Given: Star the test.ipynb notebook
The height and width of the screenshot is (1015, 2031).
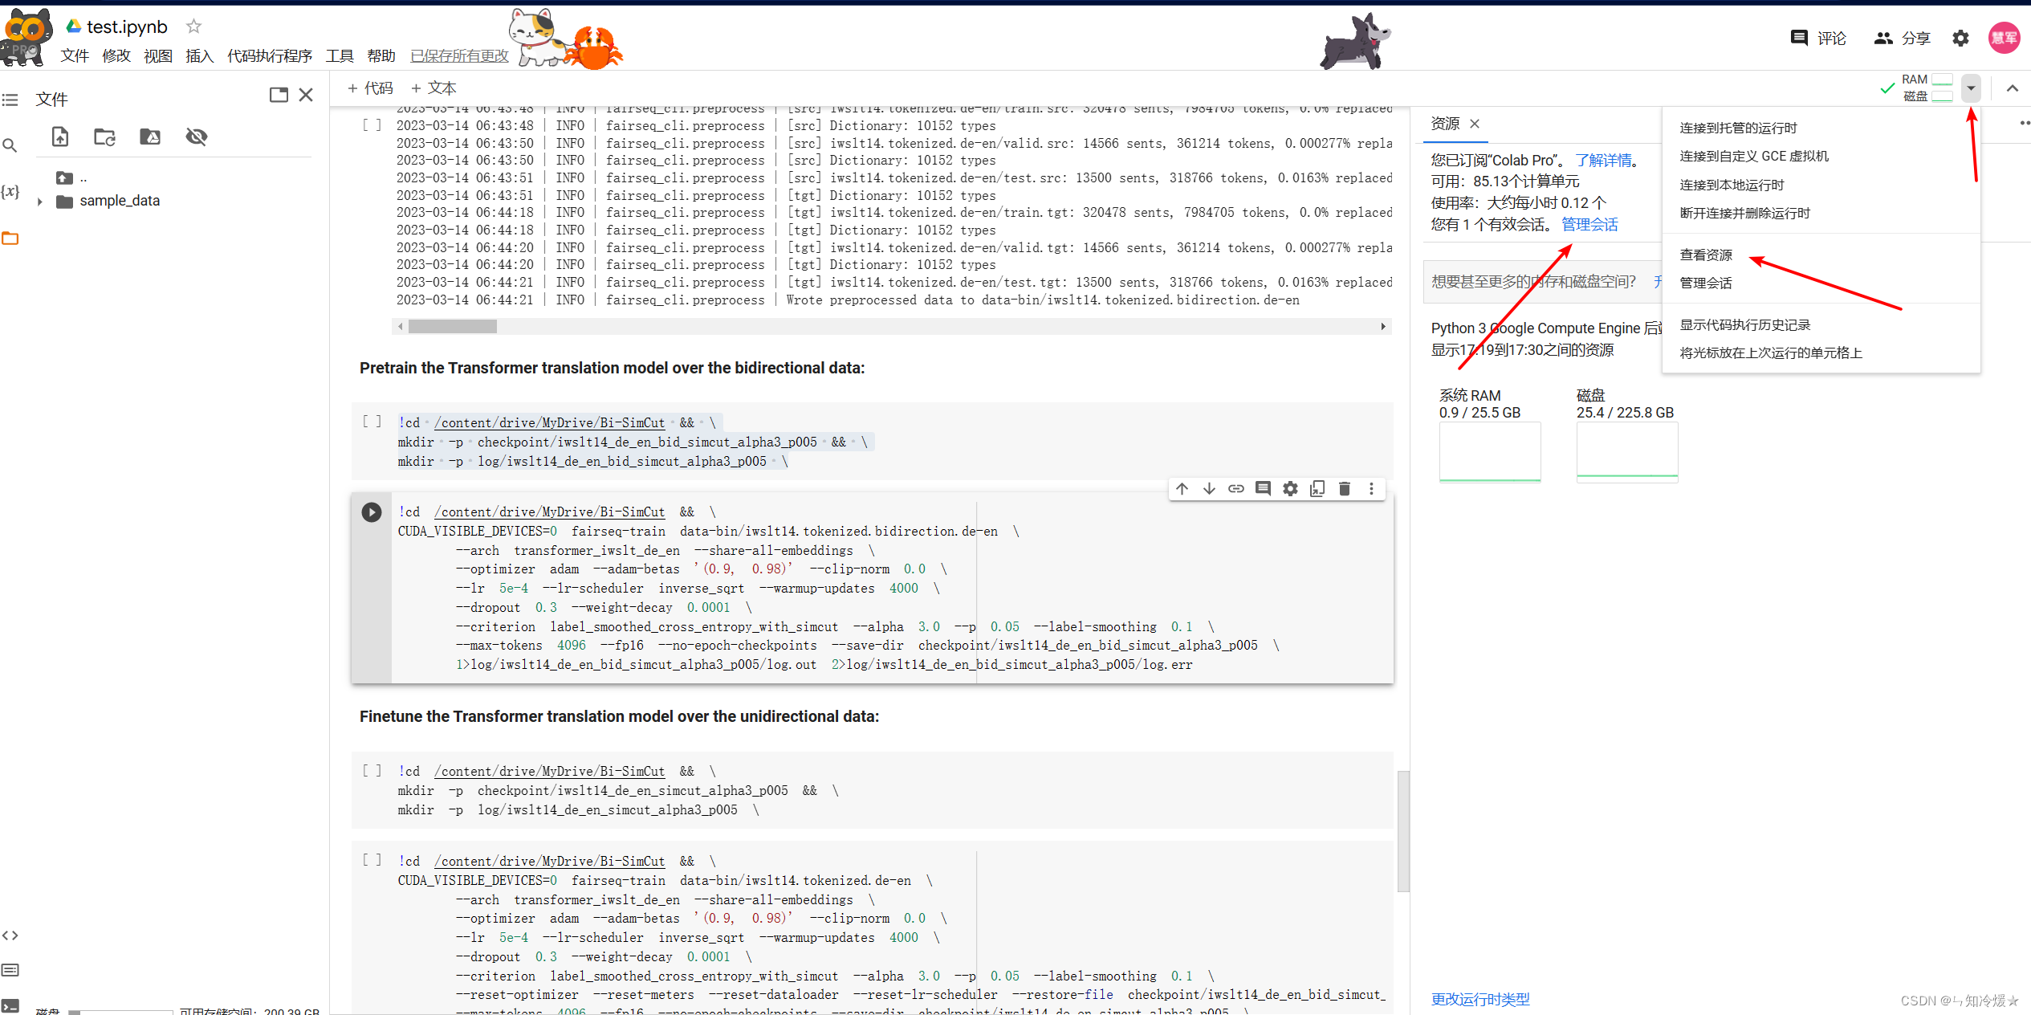Looking at the screenshot, I should coord(193,26).
